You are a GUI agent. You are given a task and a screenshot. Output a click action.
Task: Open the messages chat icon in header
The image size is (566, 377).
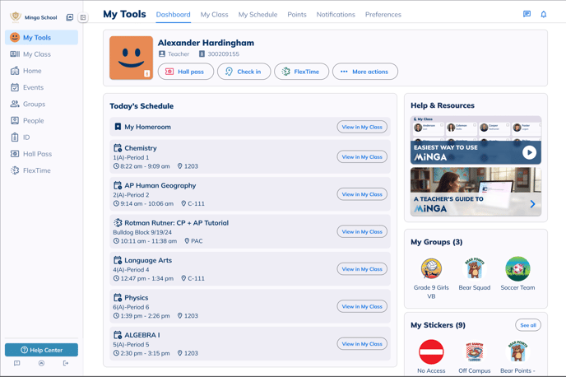coord(527,14)
